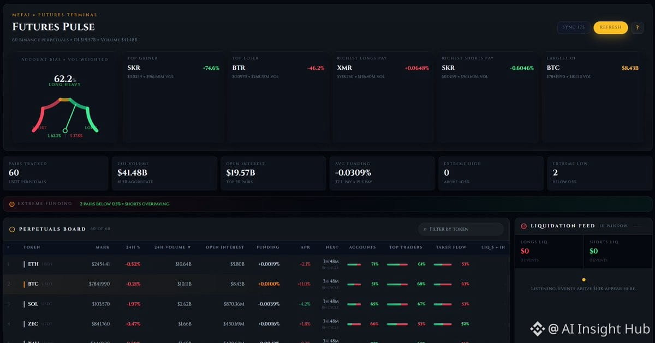
Task: Click the Sync 17s indicator button
Action: [x=573, y=27]
